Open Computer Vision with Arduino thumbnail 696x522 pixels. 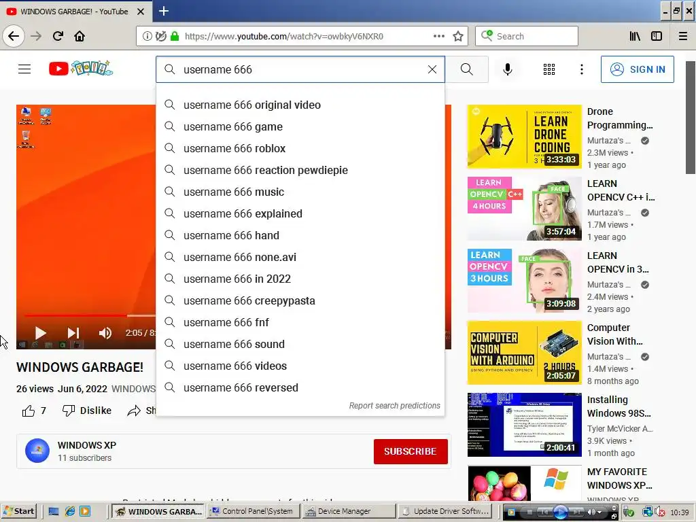524,353
